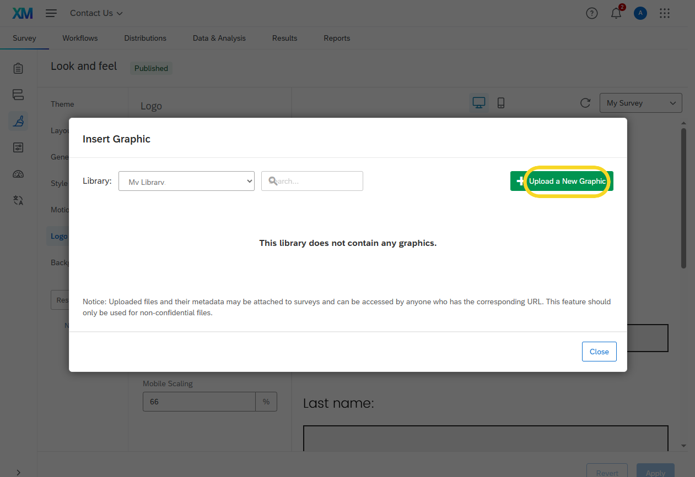The image size is (695, 477).
Task: Open the My Library dropdown
Action: [186, 181]
